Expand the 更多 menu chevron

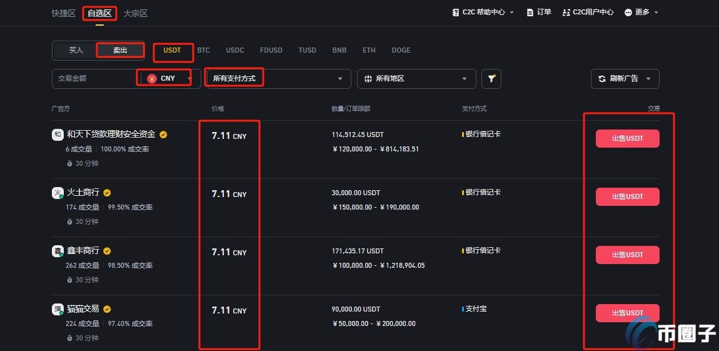pos(656,13)
